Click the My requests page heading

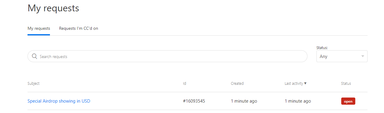coord(53,8)
